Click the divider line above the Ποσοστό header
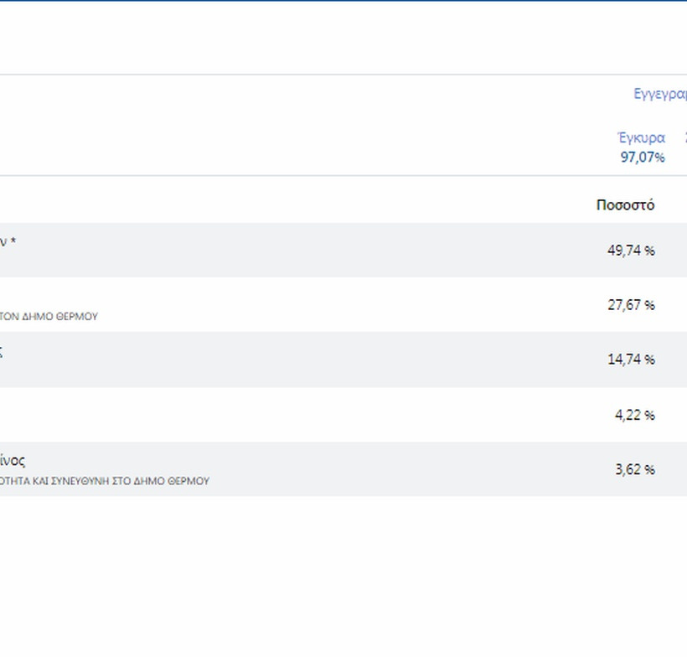This screenshot has height=657, width=687. [x=335, y=176]
